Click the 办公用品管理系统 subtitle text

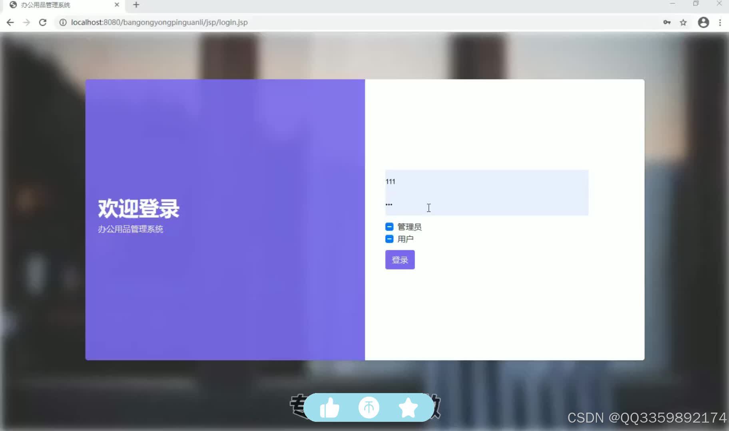(x=131, y=229)
